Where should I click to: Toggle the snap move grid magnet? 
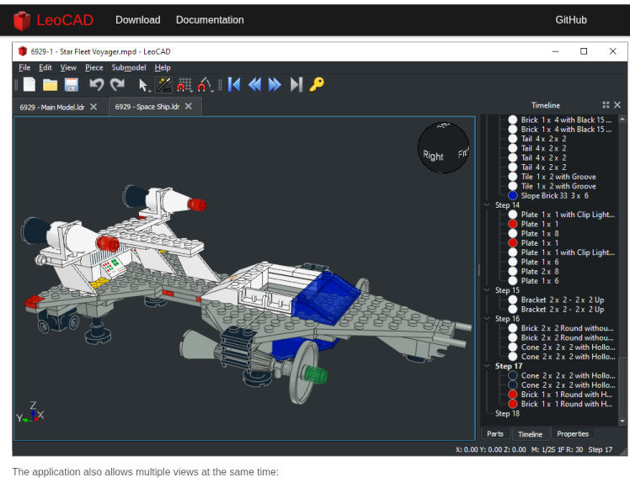point(185,84)
